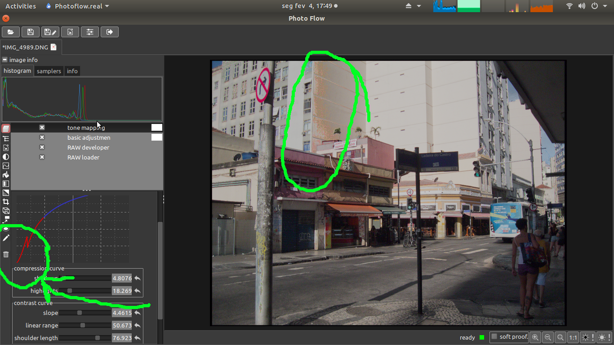
Task: Reset the slope value with its arrow
Action: click(138, 313)
